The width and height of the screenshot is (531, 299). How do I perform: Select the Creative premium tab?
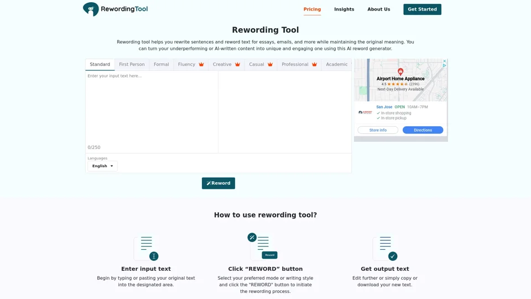(x=226, y=64)
